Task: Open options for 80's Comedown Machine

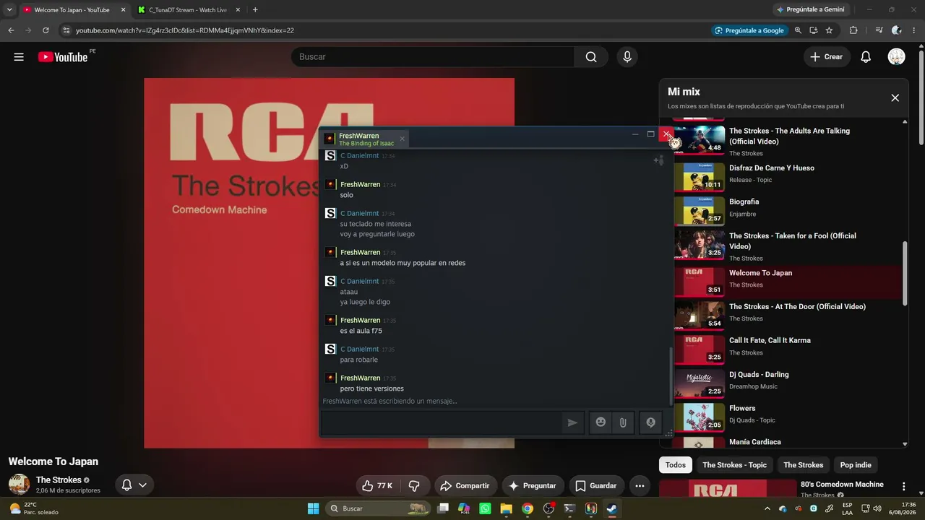Action: coord(903,486)
